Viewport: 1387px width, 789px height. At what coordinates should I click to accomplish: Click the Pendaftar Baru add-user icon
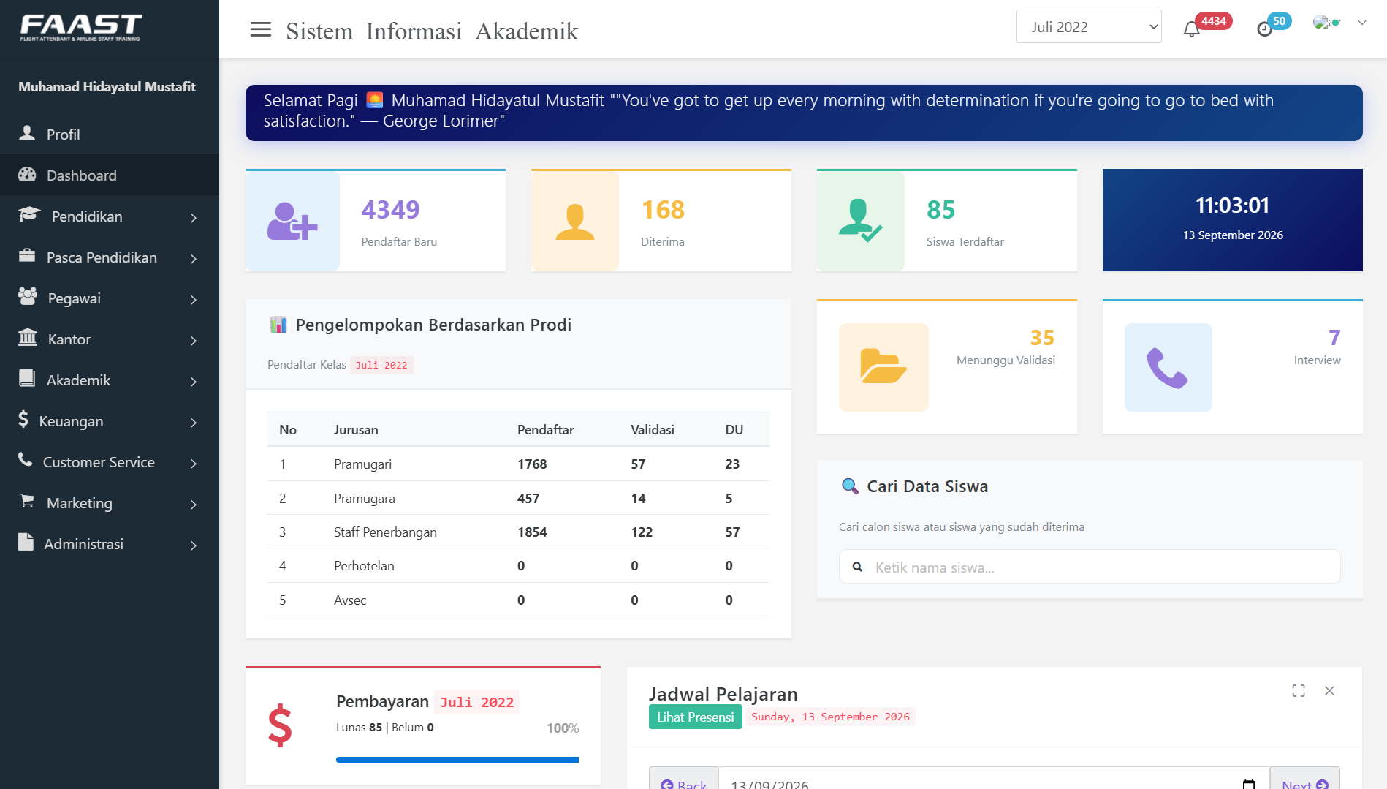coord(292,221)
